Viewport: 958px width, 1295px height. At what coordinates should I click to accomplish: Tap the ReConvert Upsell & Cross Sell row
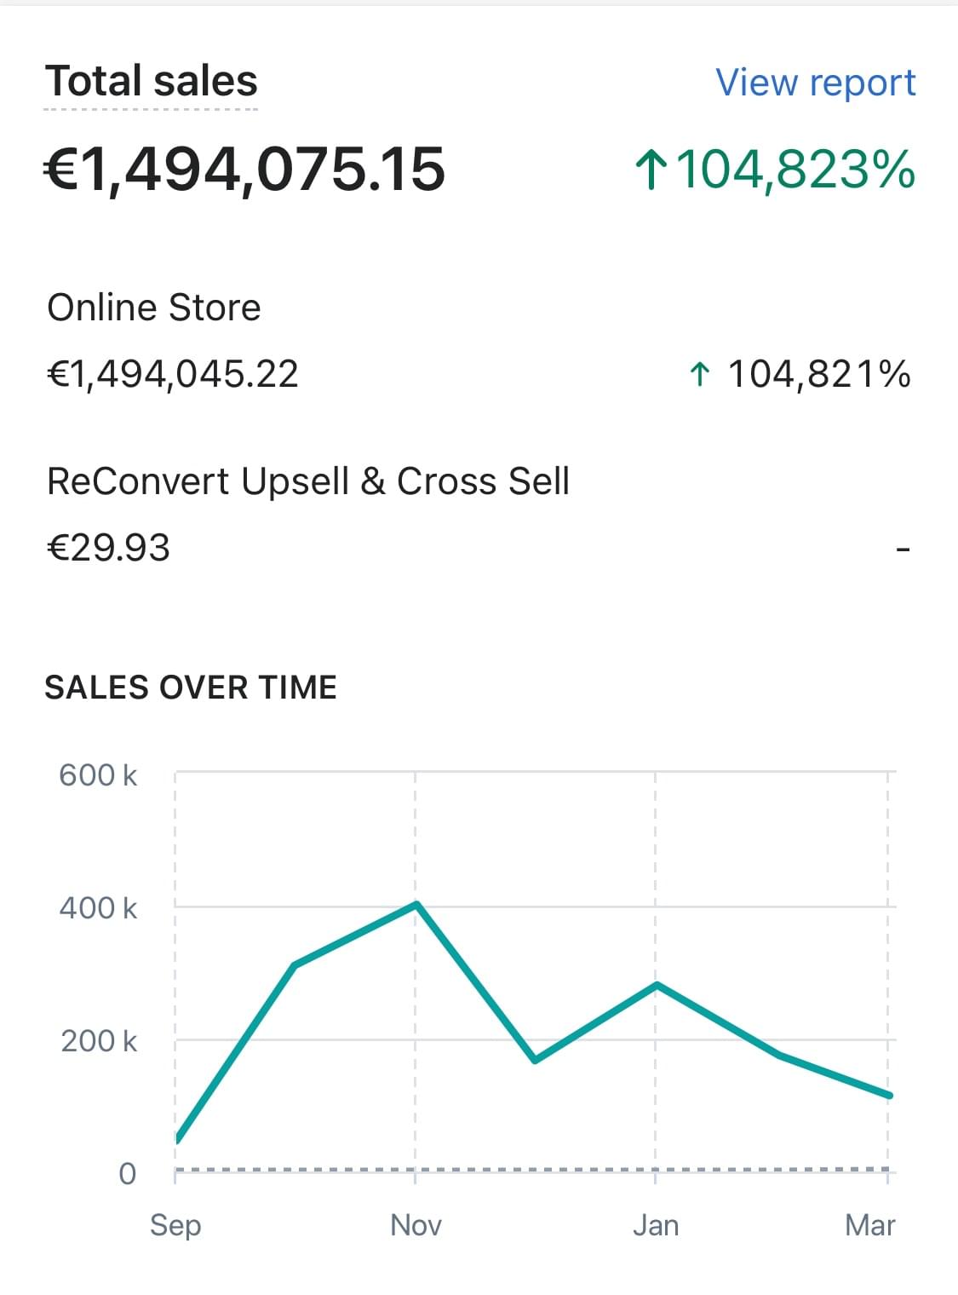point(307,481)
